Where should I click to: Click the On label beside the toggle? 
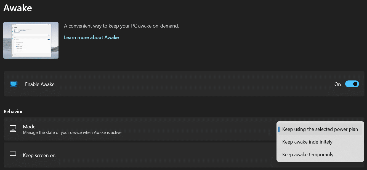point(337,84)
